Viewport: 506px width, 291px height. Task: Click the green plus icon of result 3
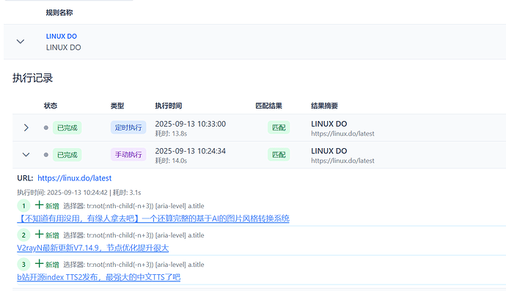tap(39, 264)
